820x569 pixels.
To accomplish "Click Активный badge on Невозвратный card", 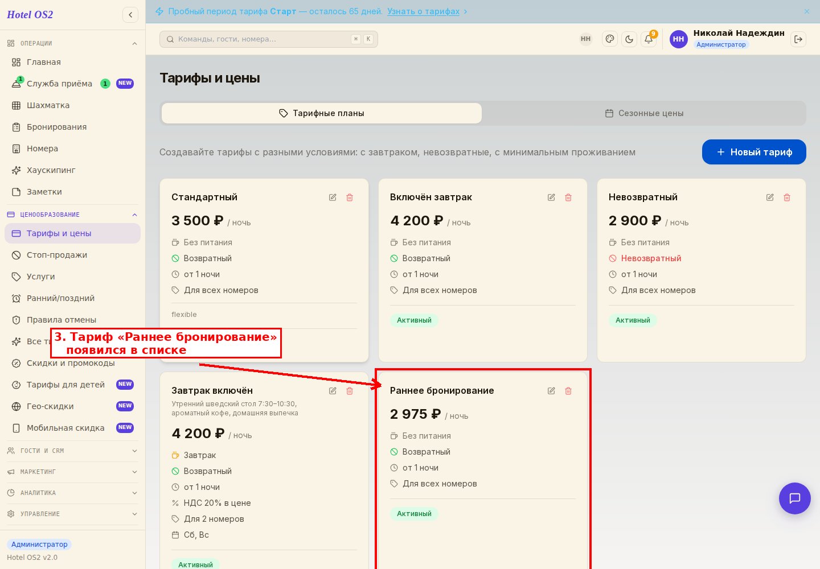I will tap(633, 320).
